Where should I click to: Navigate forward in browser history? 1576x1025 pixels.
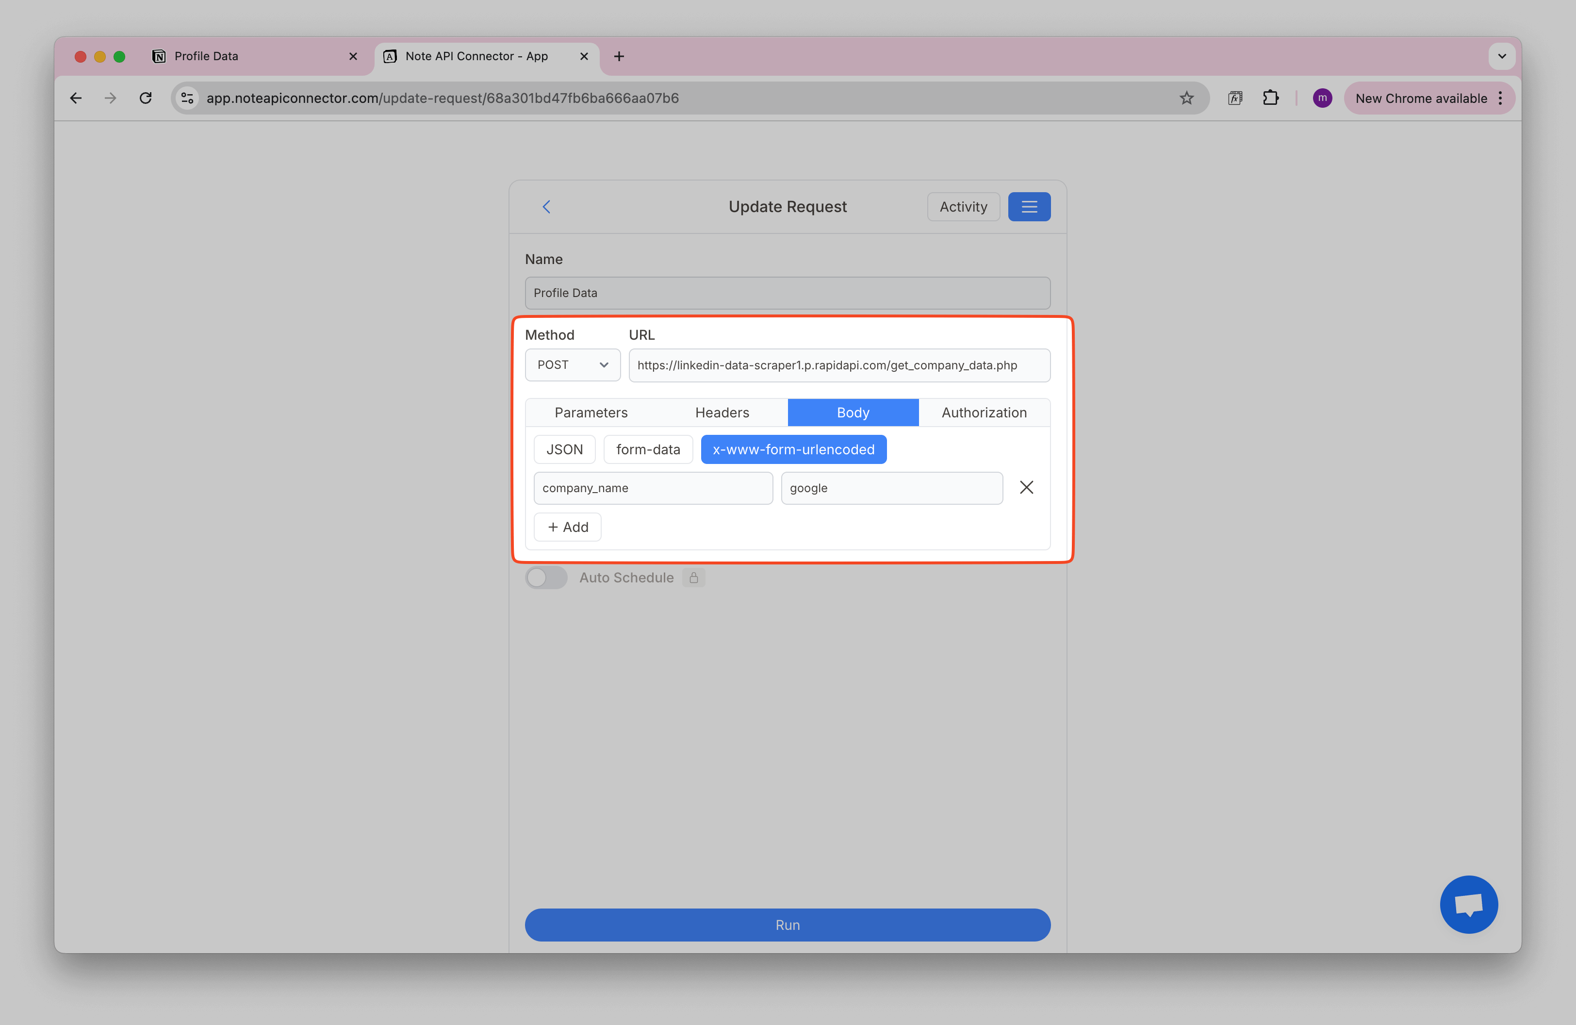click(x=111, y=98)
